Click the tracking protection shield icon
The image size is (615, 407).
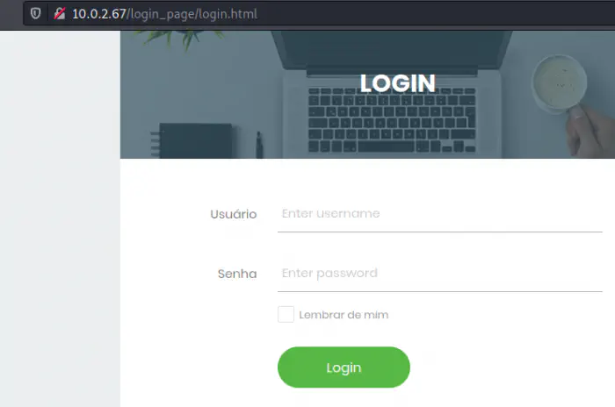(36, 14)
